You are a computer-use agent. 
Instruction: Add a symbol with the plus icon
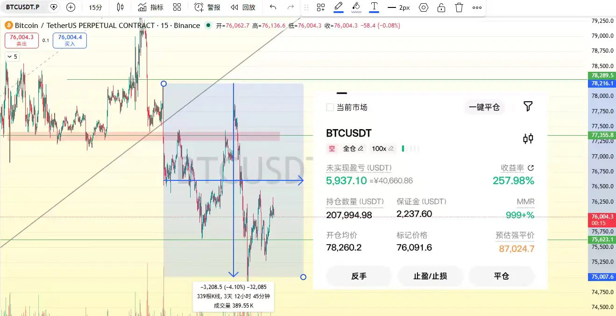71,7
